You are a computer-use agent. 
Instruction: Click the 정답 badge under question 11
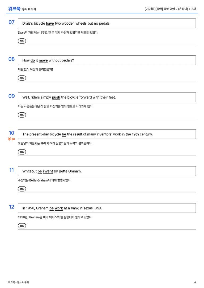coord(22,189)
